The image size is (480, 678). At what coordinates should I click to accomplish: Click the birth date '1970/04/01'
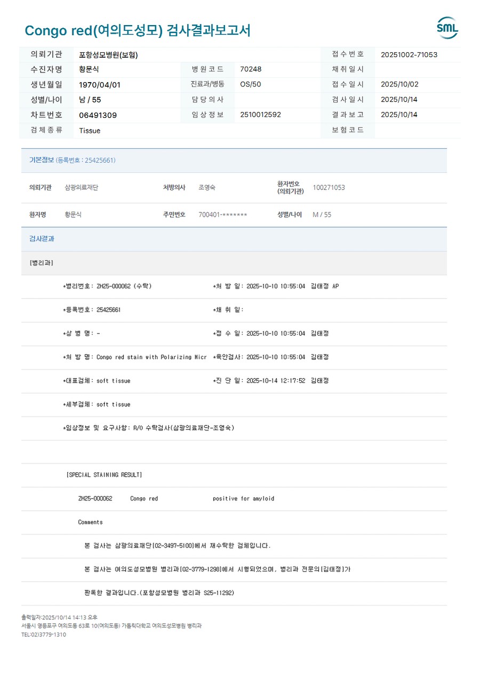[100, 85]
